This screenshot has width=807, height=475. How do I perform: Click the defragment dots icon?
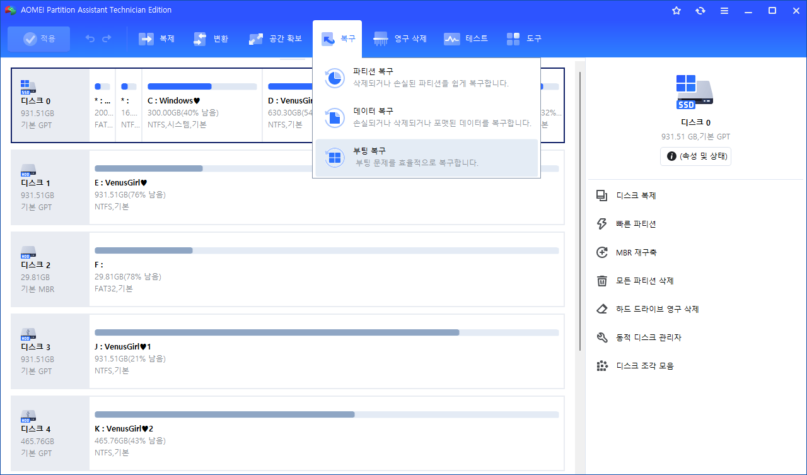[601, 366]
